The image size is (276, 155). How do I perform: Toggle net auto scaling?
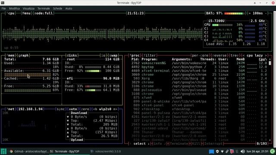pyautogui.click(x=73, y=109)
